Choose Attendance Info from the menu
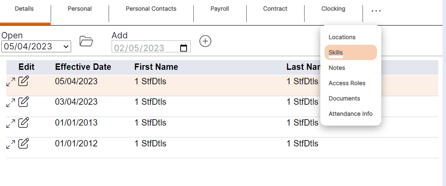The height and width of the screenshot is (186, 446). click(350, 114)
